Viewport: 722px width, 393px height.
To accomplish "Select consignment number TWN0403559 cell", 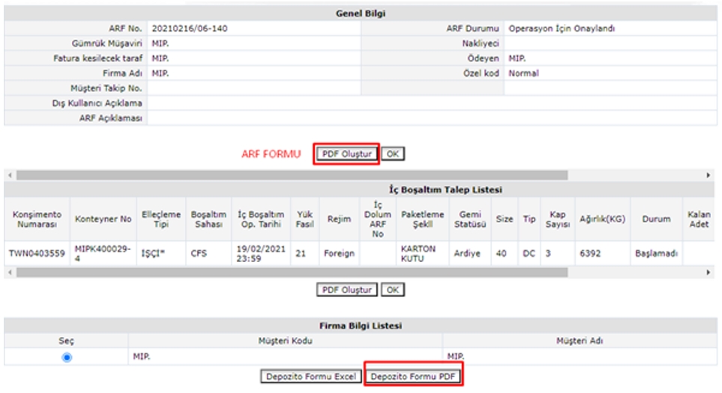I will (37, 253).
